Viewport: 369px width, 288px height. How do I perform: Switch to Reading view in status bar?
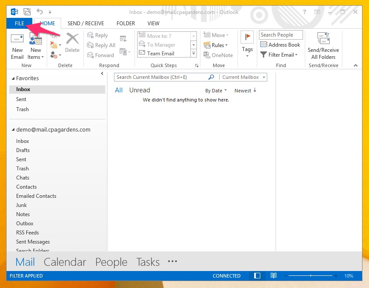pos(273,276)
